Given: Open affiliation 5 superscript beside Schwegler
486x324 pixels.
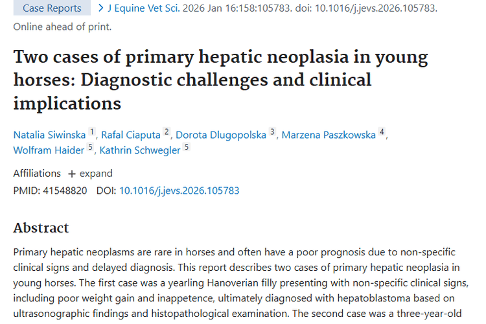Looking at the screenshot, I should (187, 148).
